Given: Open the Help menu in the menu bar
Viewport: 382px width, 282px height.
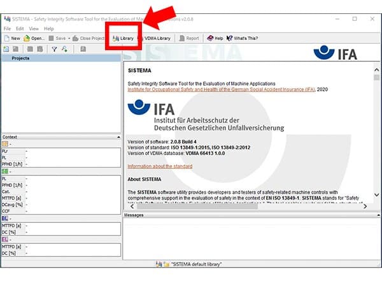Looking at the screenshot, I should point(49,29).
